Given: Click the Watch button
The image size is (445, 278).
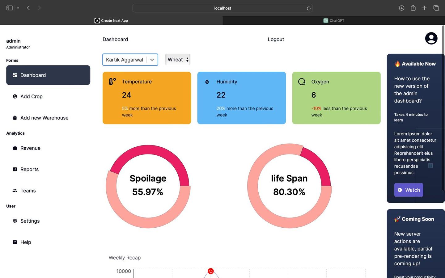Looking at the screenshot, I should click(x=409, y=190).
